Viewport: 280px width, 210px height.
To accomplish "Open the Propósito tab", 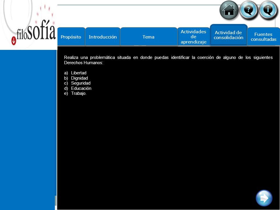I will (71, 37).
